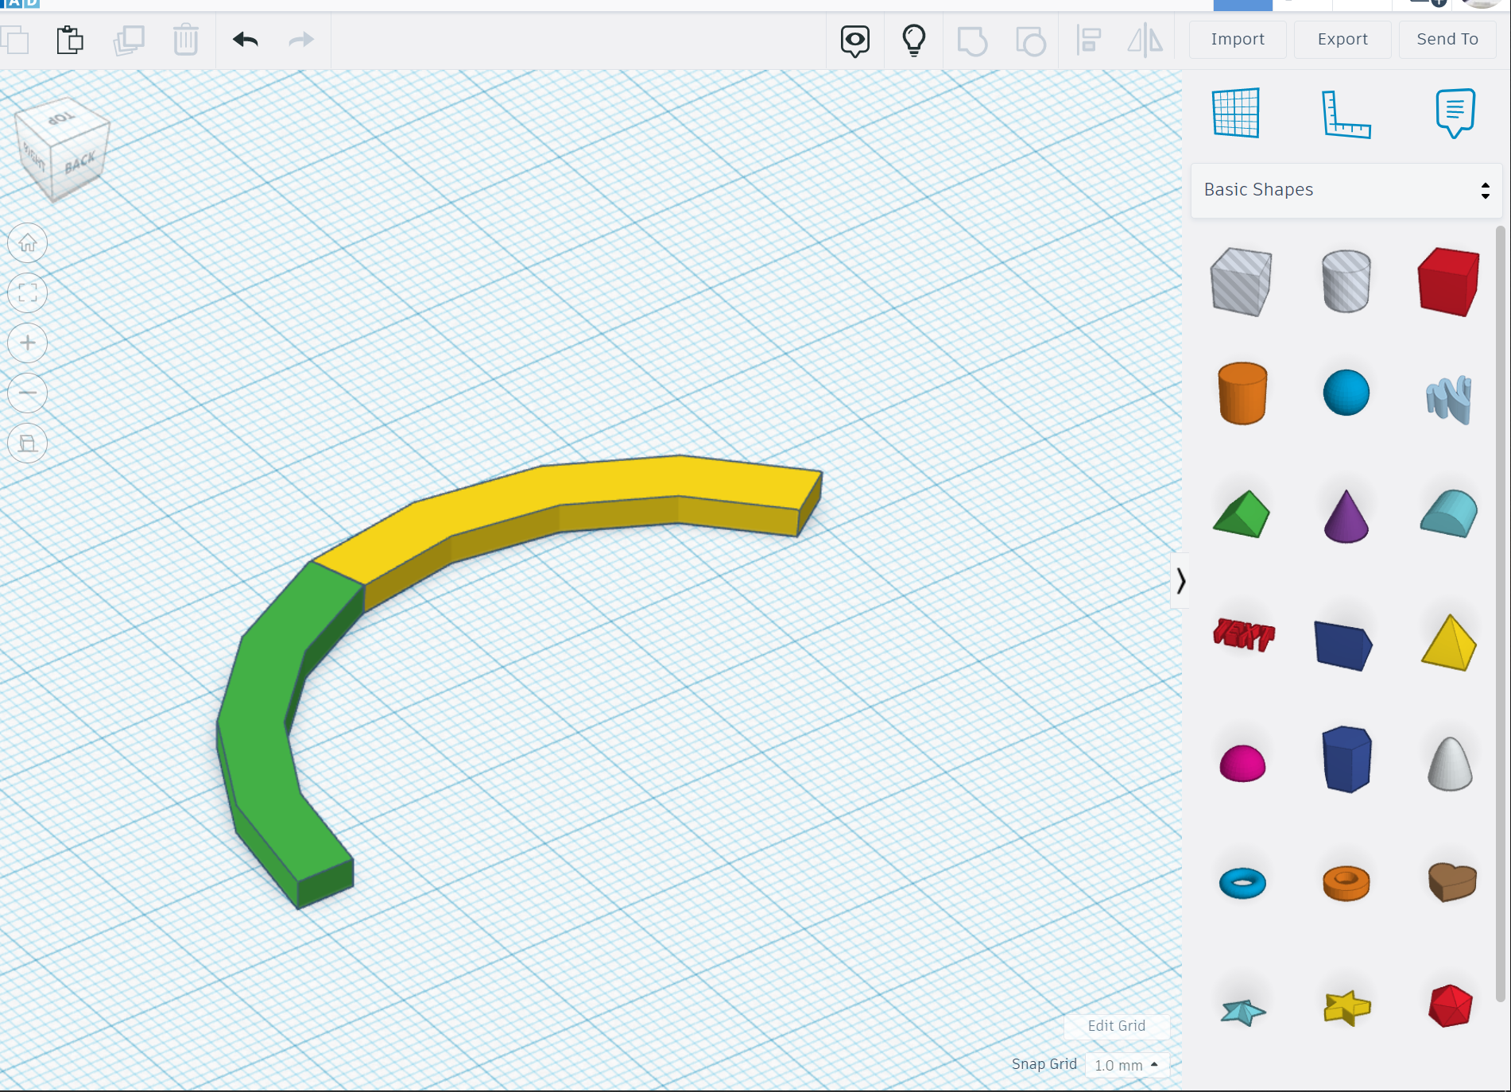Select the orange Tube shape
Screen dimensions: 1511x1092
click(1346, 883)
